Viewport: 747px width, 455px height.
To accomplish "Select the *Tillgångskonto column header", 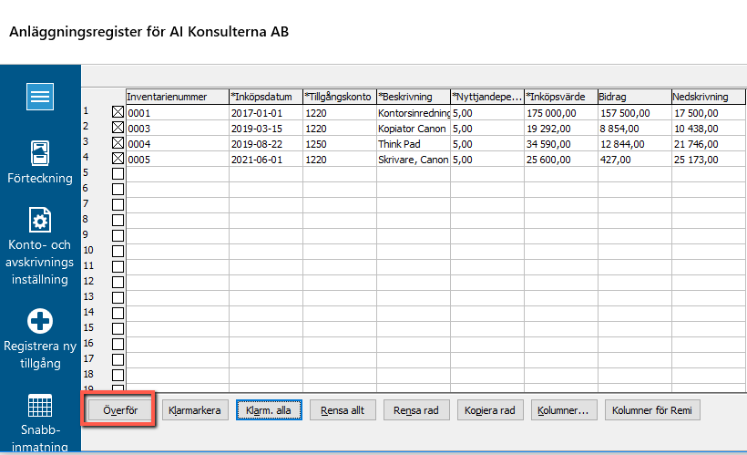I will [340, 97].
